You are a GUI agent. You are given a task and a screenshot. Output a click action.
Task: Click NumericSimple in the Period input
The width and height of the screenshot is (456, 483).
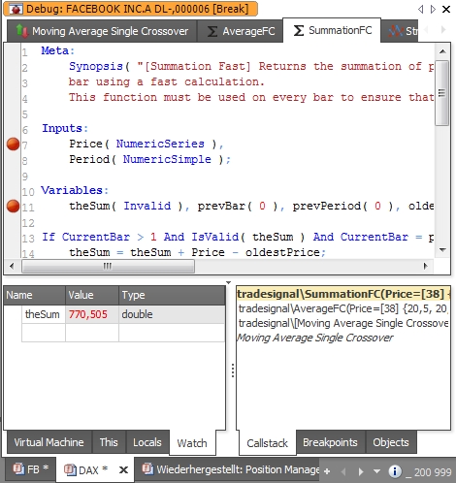pos(167,159)
